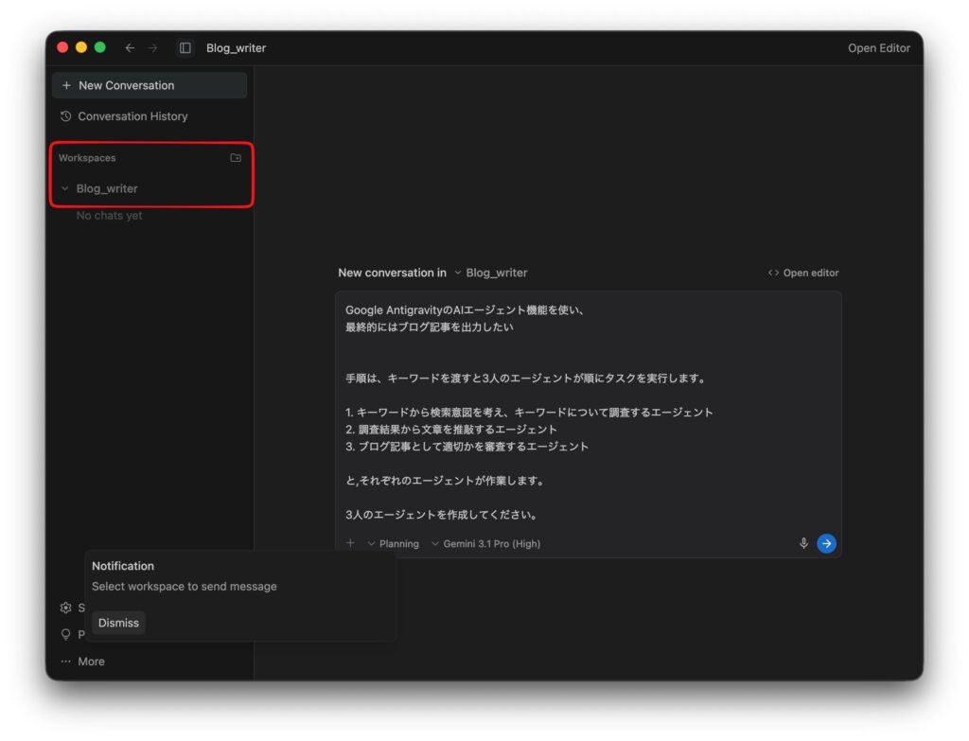The height and width of the screenshot is (741, 969).
Task: Open settings via the gear icon
Action: pyautogui.click(x=65, y=608)
